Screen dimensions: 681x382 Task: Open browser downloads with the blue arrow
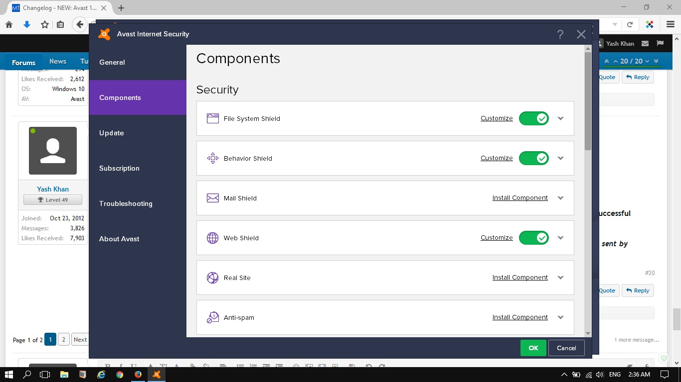(27, 24)
